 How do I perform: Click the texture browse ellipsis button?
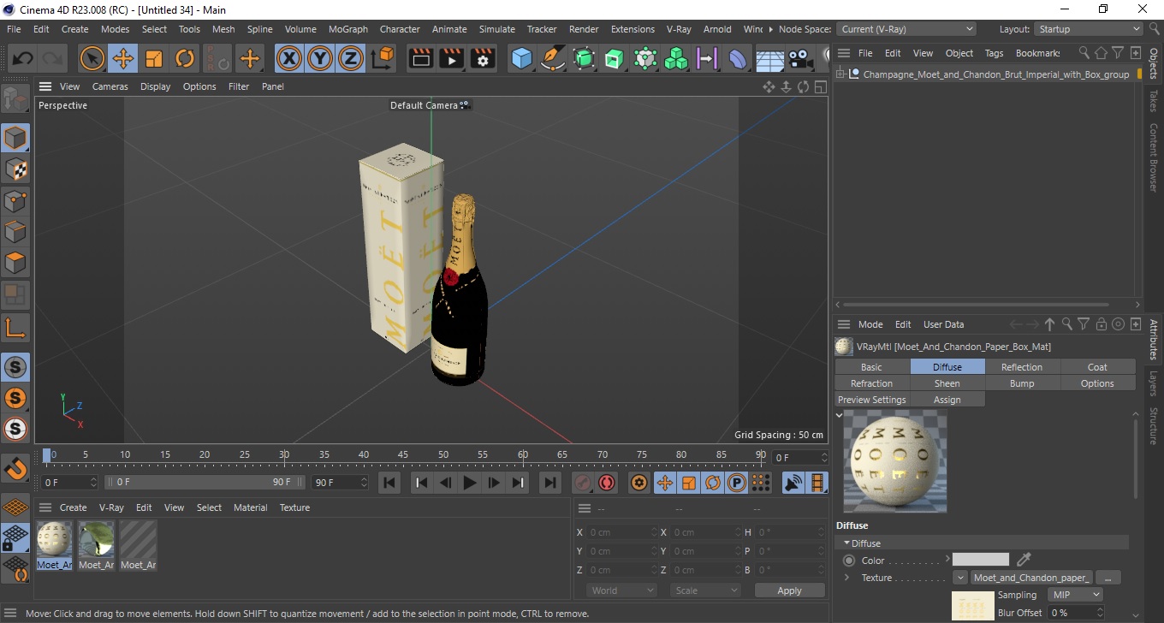[x=1108, y=578]
